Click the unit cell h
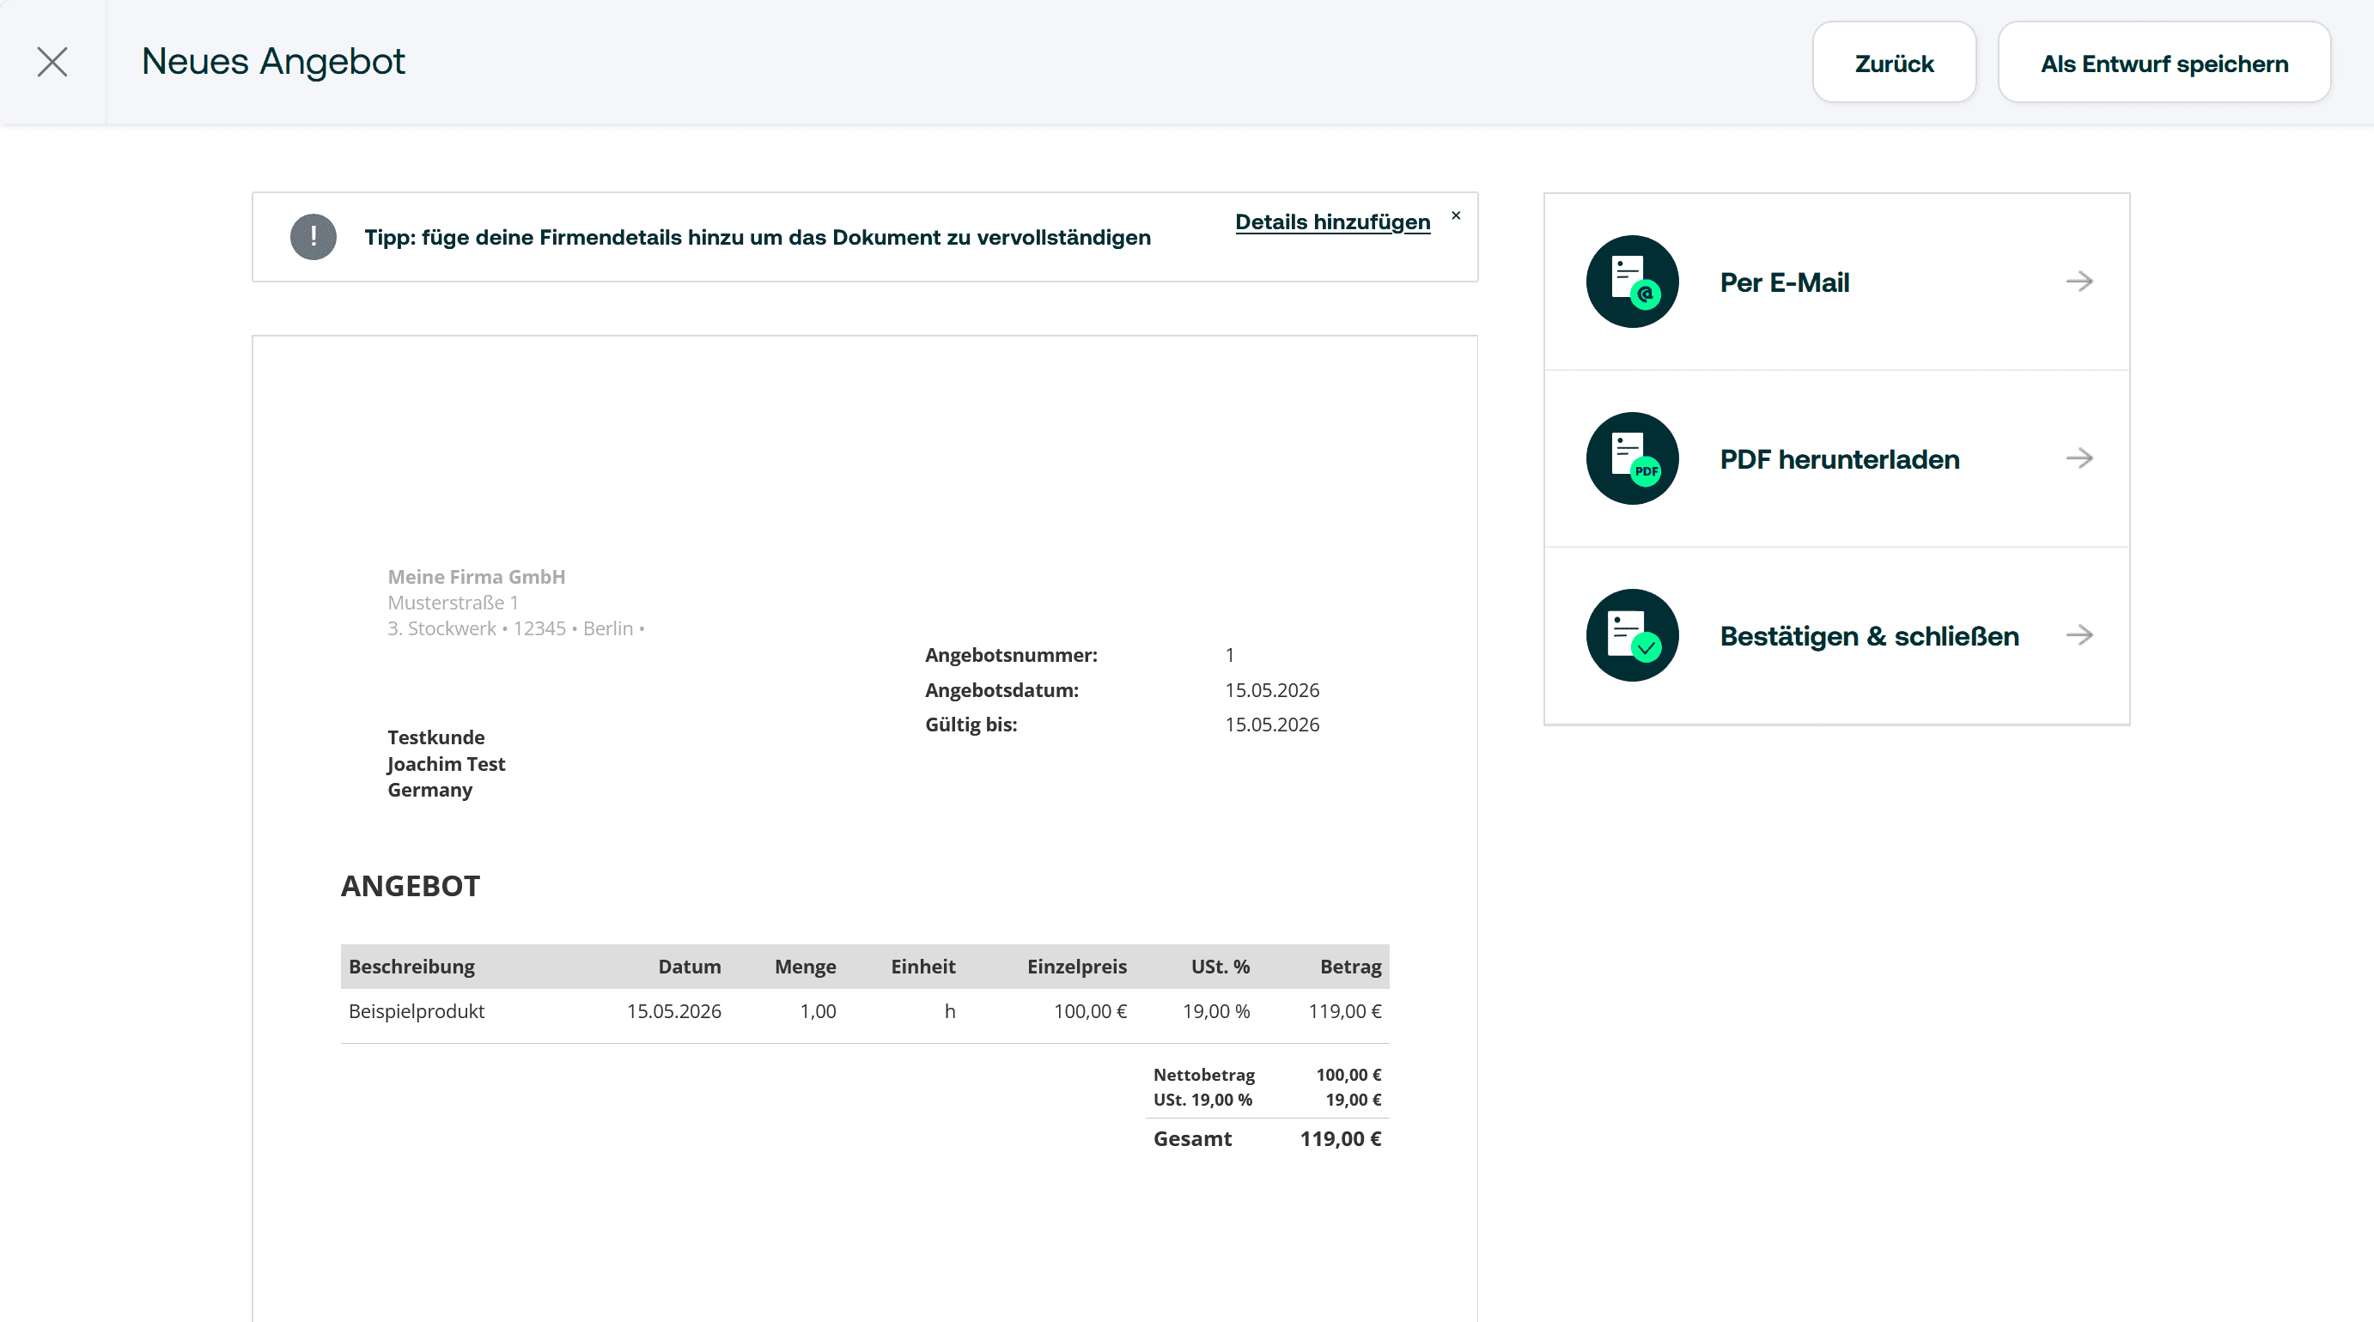2374x1322 pixels. coord(949,1010)
